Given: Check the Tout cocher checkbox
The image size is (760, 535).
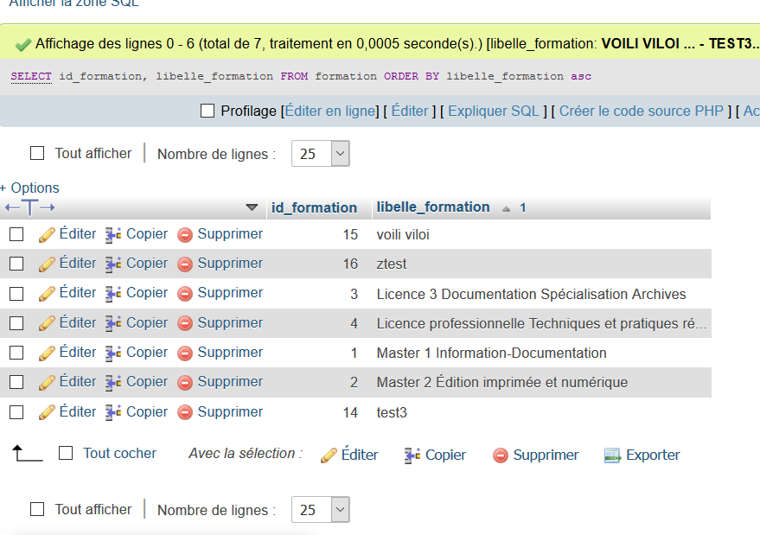Looking at the screenshot, I should 64,454.
